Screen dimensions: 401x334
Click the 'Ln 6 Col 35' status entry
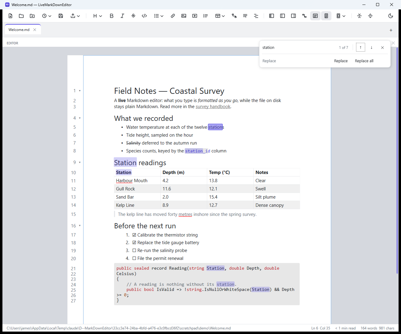click(x=320, y=328)
